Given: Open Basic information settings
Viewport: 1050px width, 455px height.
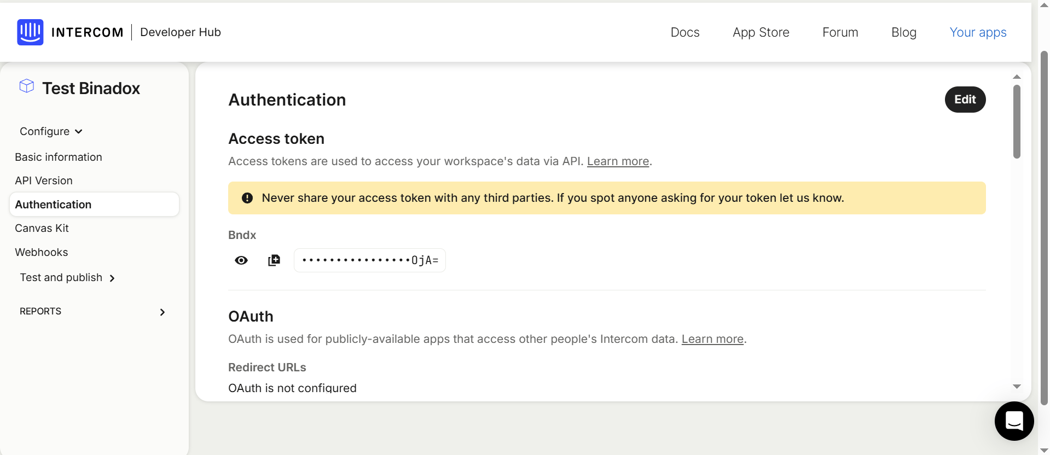Looking at the screenshot, I should click(59, 157).
